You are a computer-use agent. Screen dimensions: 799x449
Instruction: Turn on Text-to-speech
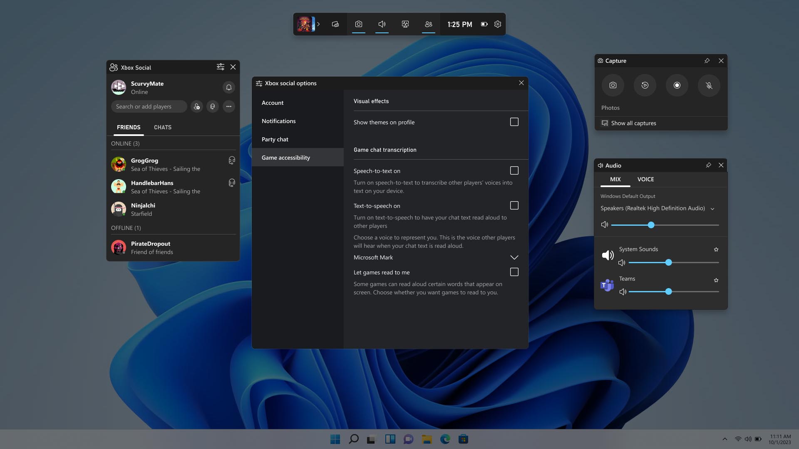(514, 205)
